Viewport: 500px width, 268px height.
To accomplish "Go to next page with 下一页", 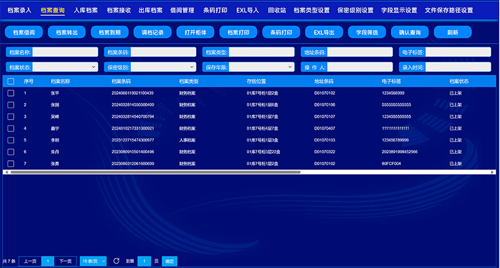I will 66,261.
